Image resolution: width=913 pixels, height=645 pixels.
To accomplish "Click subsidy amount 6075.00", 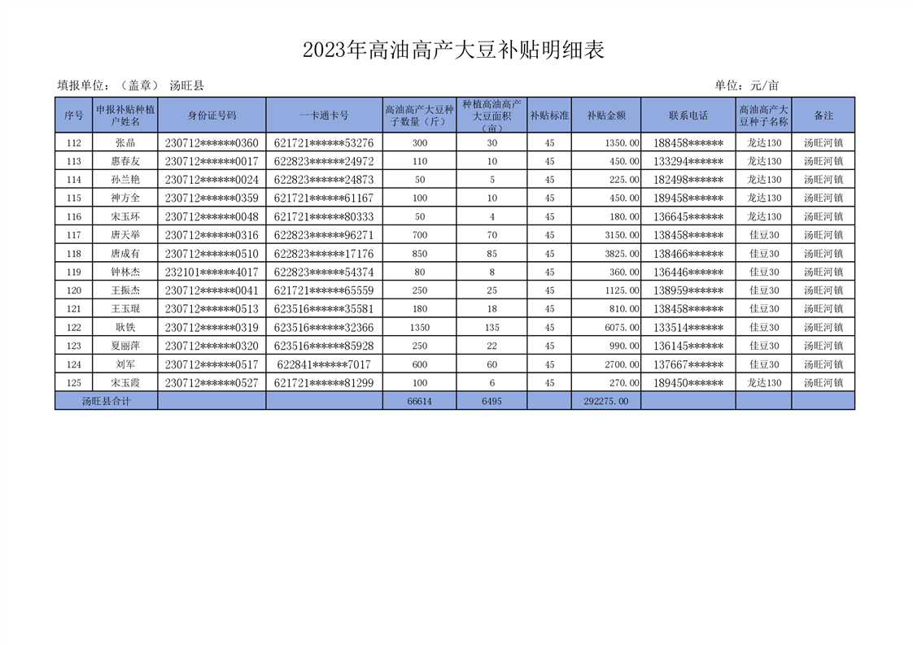I will [622, 328].
